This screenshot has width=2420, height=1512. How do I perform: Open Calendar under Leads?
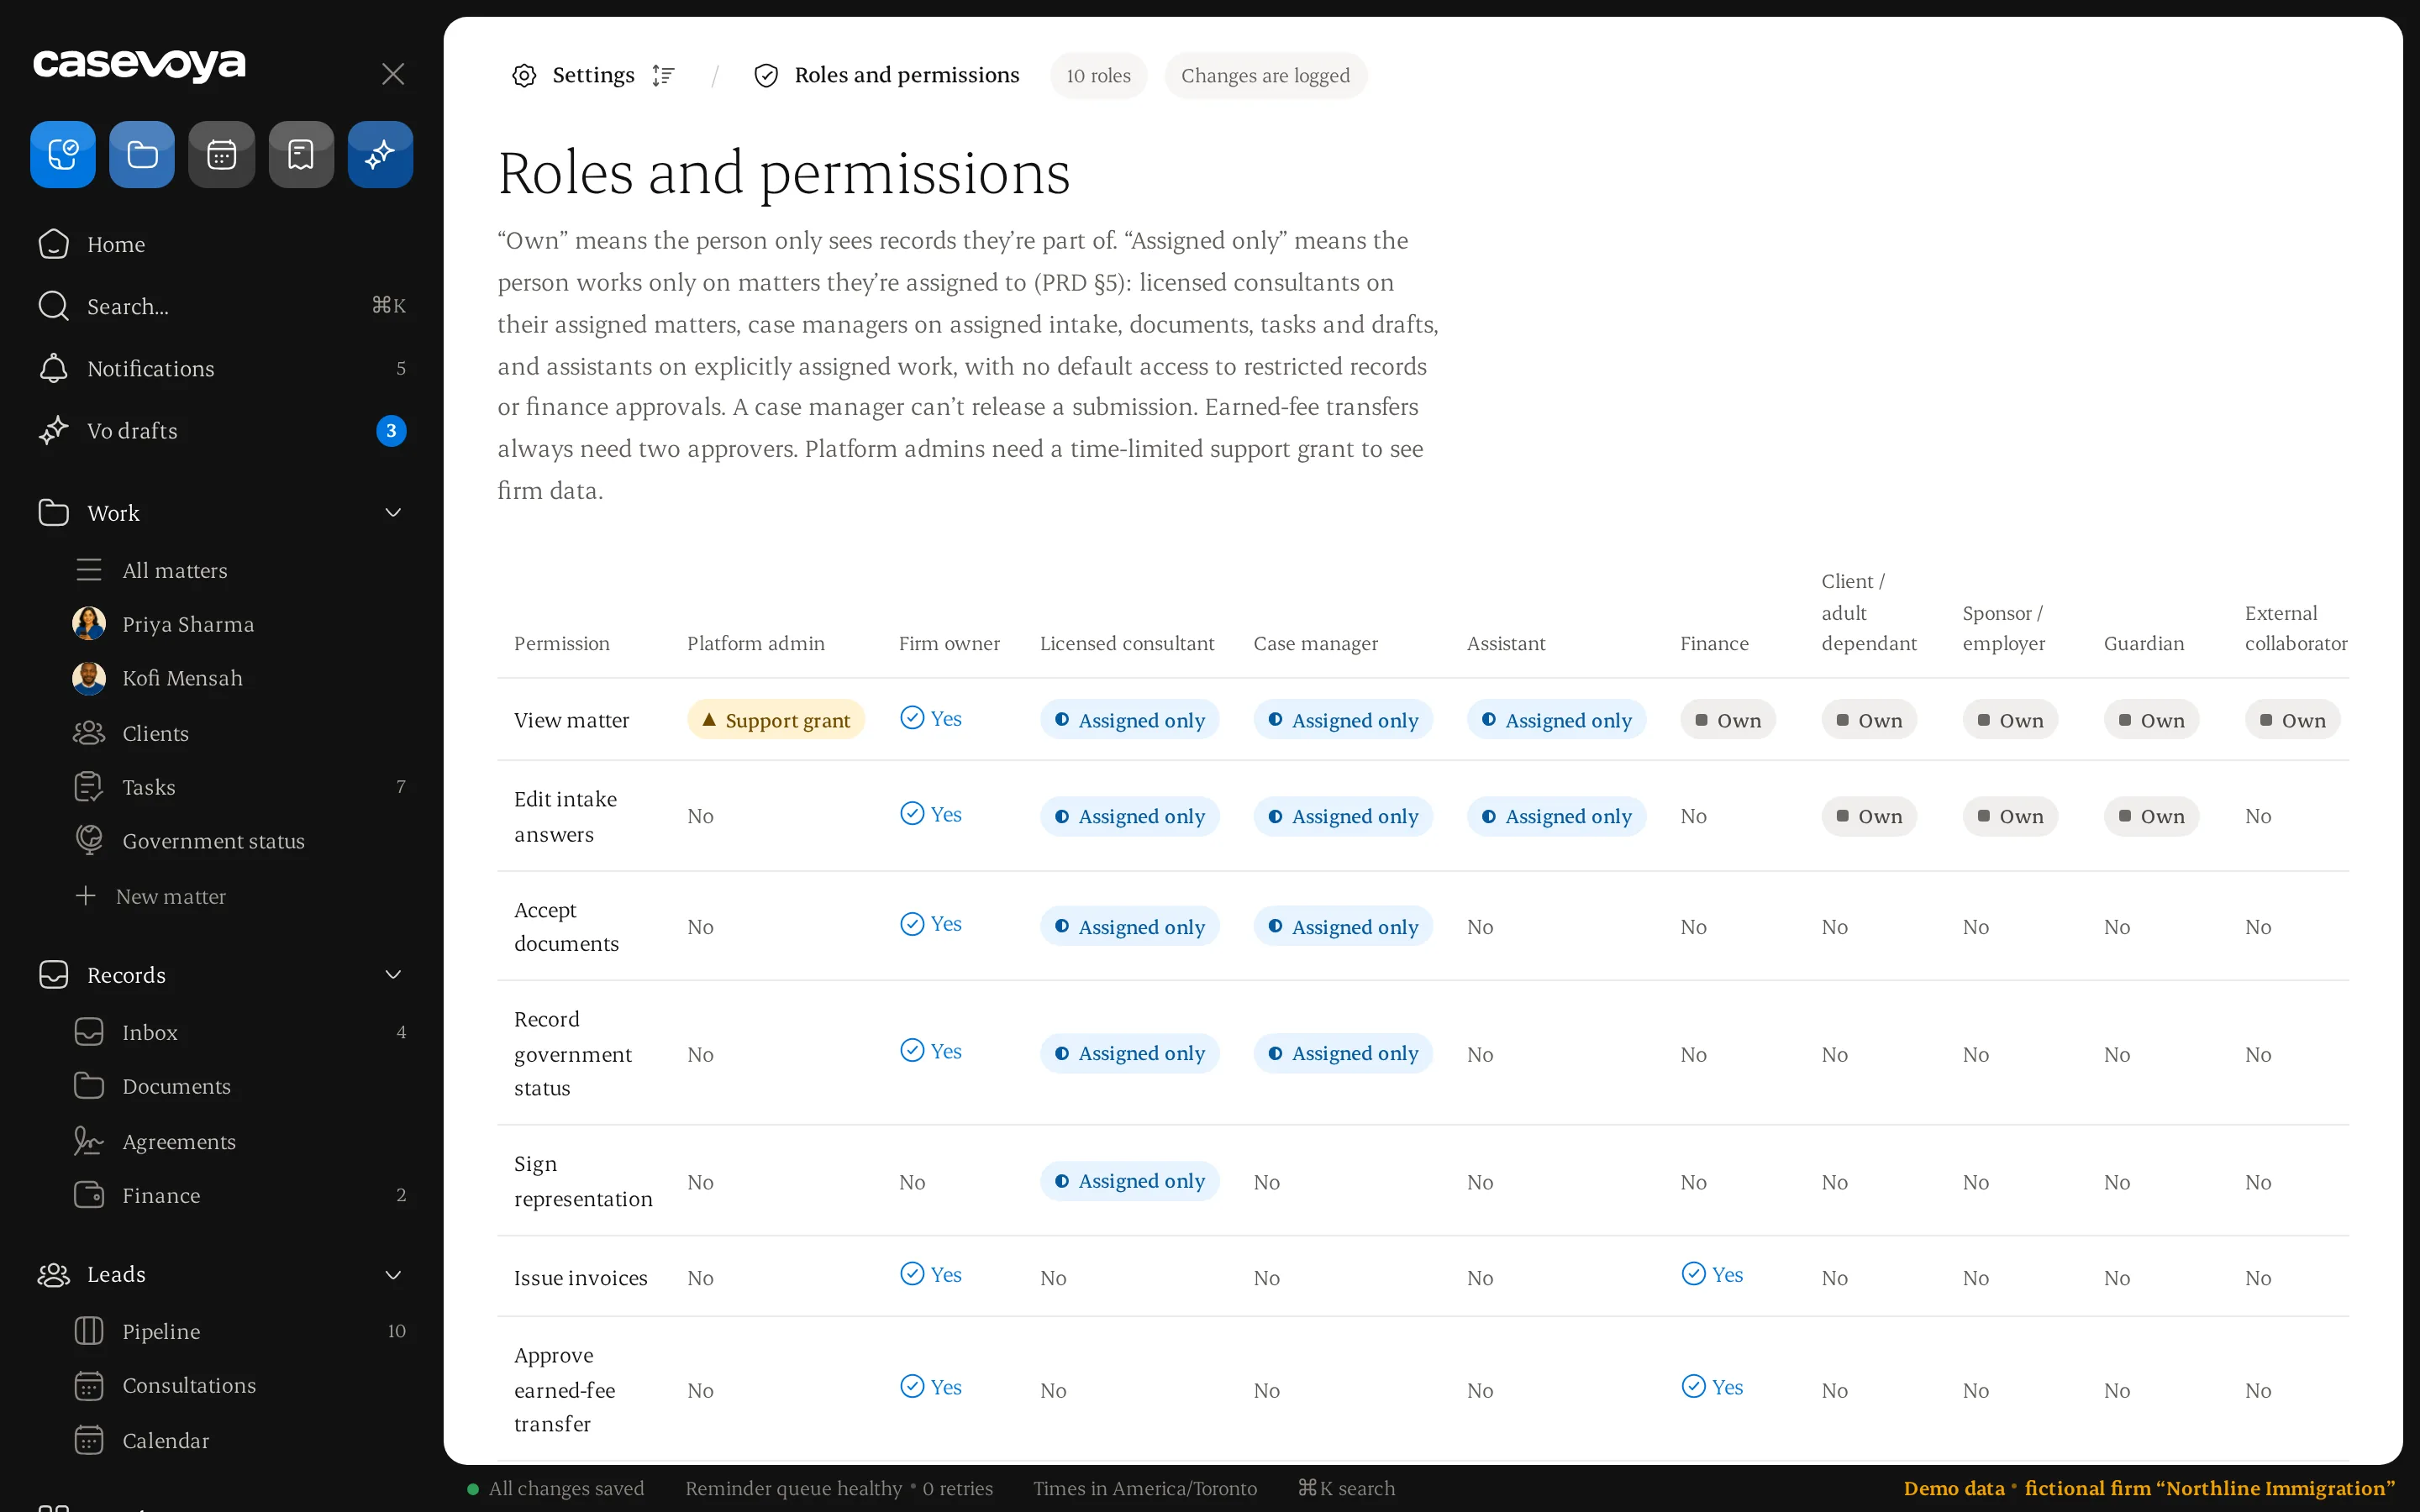(x=240, y=1440)
